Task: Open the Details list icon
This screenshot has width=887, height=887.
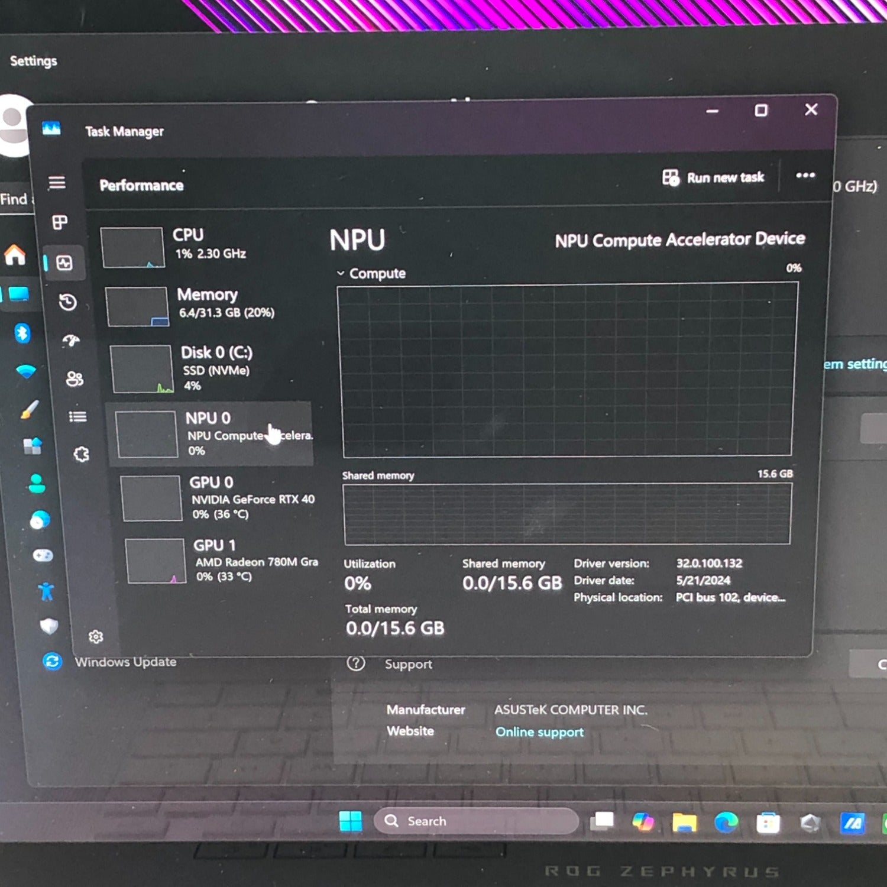Action: tap(77, 417)
